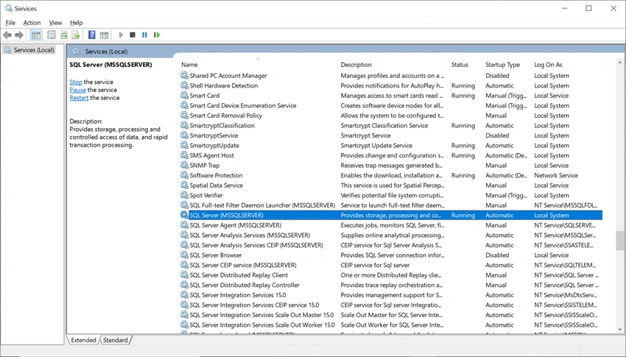Toggle Show/Hide Action Pane icon

(104, 35)
